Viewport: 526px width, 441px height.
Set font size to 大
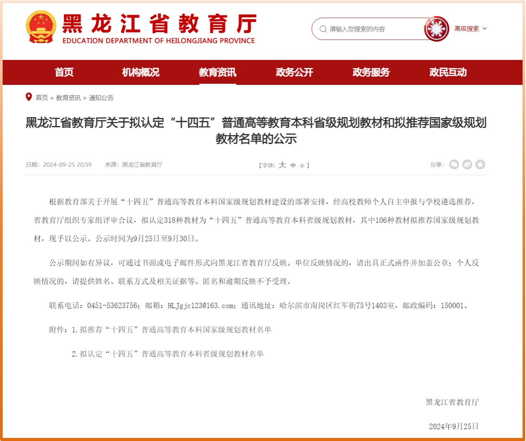pos(282,165)
